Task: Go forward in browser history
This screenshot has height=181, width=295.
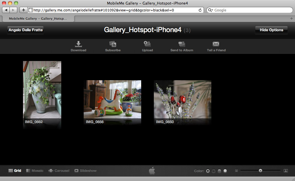Action: tap(13, 10)
